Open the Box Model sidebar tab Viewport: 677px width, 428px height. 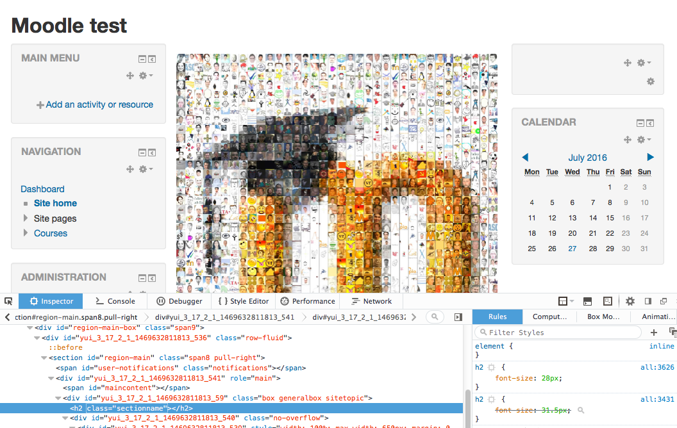[x=603, y=317]
